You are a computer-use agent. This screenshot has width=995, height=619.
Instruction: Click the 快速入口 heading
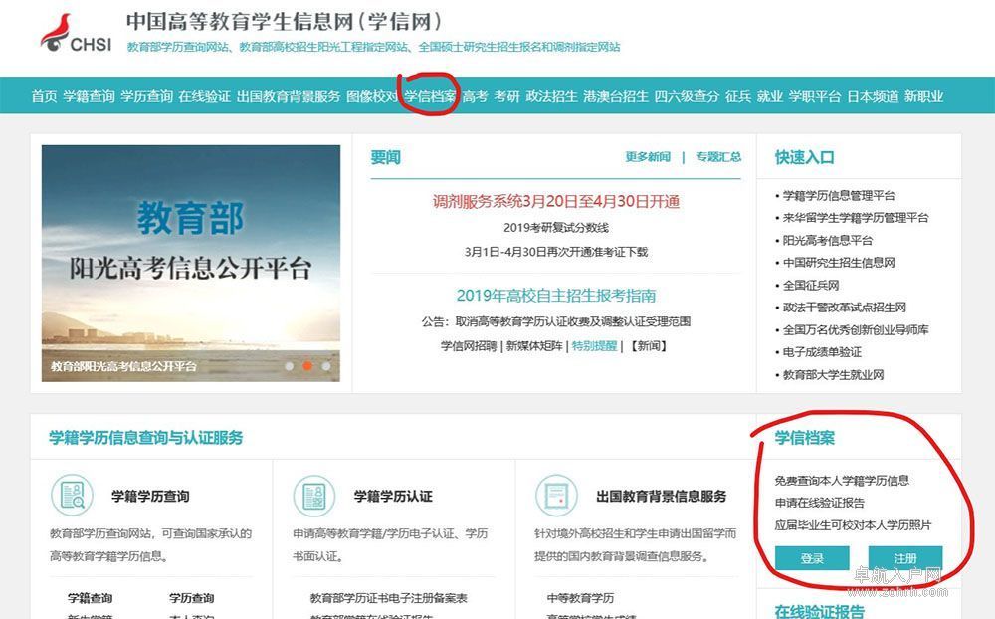805,157
